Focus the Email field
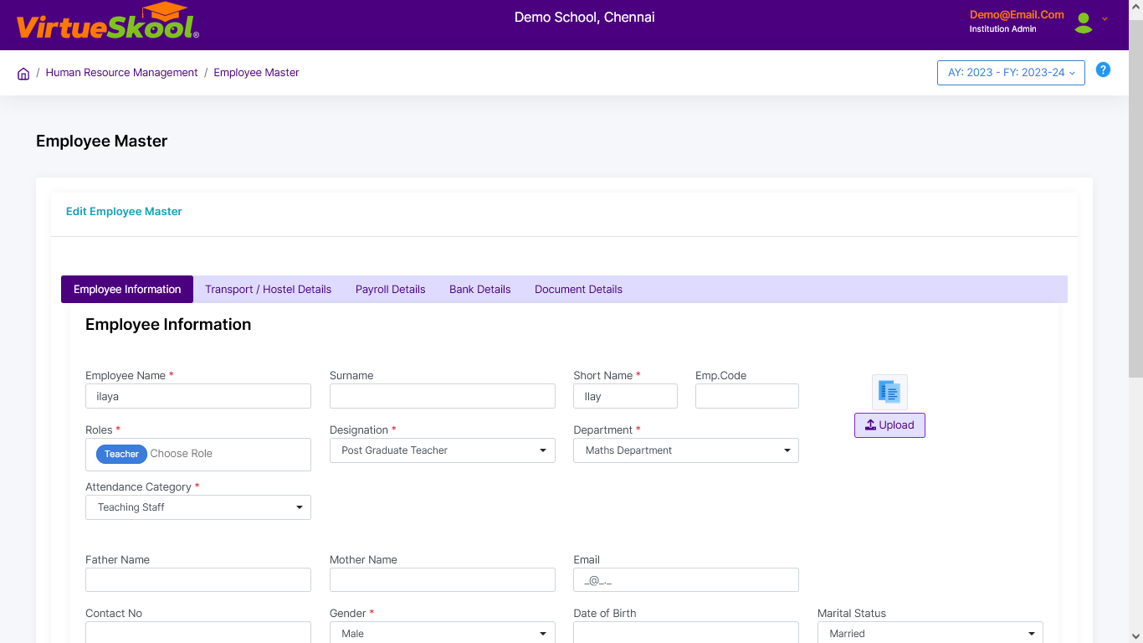This screenshot has width=1143, height=643. tap(686, 580)
